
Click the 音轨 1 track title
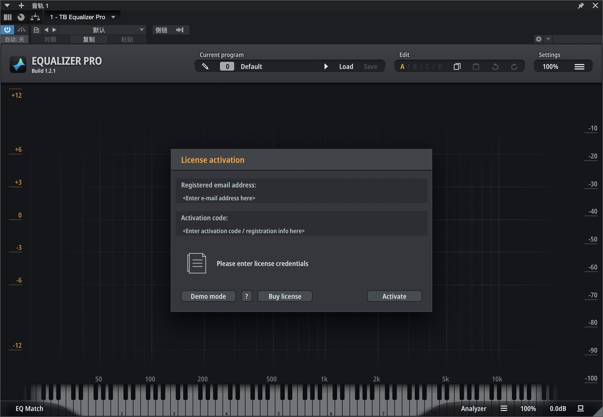(40, 6)
